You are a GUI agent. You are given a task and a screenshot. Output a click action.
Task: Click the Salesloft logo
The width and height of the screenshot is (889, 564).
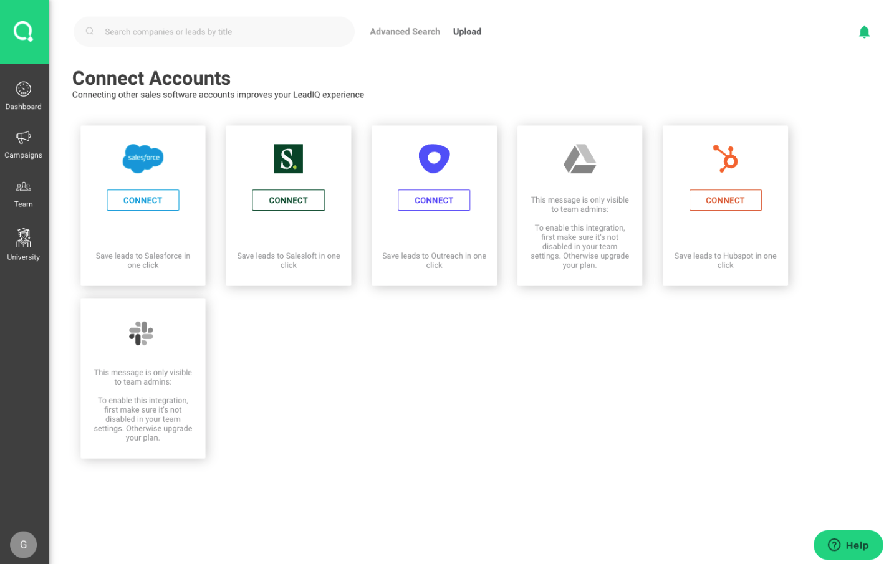tap(289, 159)
